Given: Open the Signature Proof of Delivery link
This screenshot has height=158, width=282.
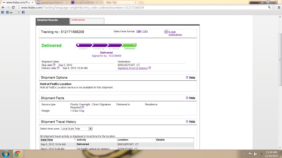Looking at the screenshot, I should pyautogui.click(x=133, y=68).
